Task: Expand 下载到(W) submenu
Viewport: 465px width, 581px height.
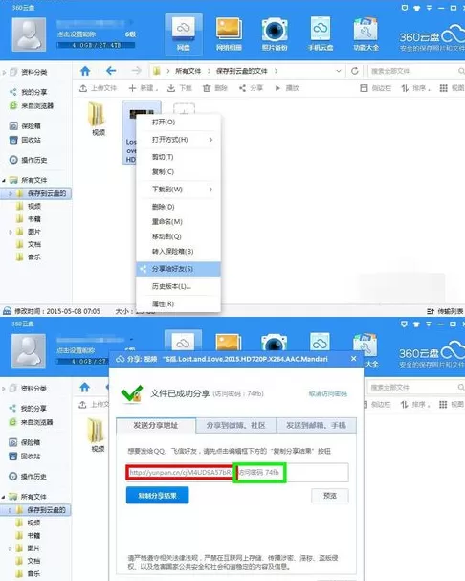Action: point(210,190)
